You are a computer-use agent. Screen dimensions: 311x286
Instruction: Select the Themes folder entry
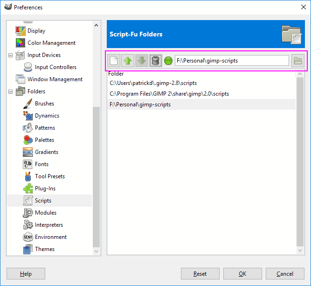click(x=45, y=249)
